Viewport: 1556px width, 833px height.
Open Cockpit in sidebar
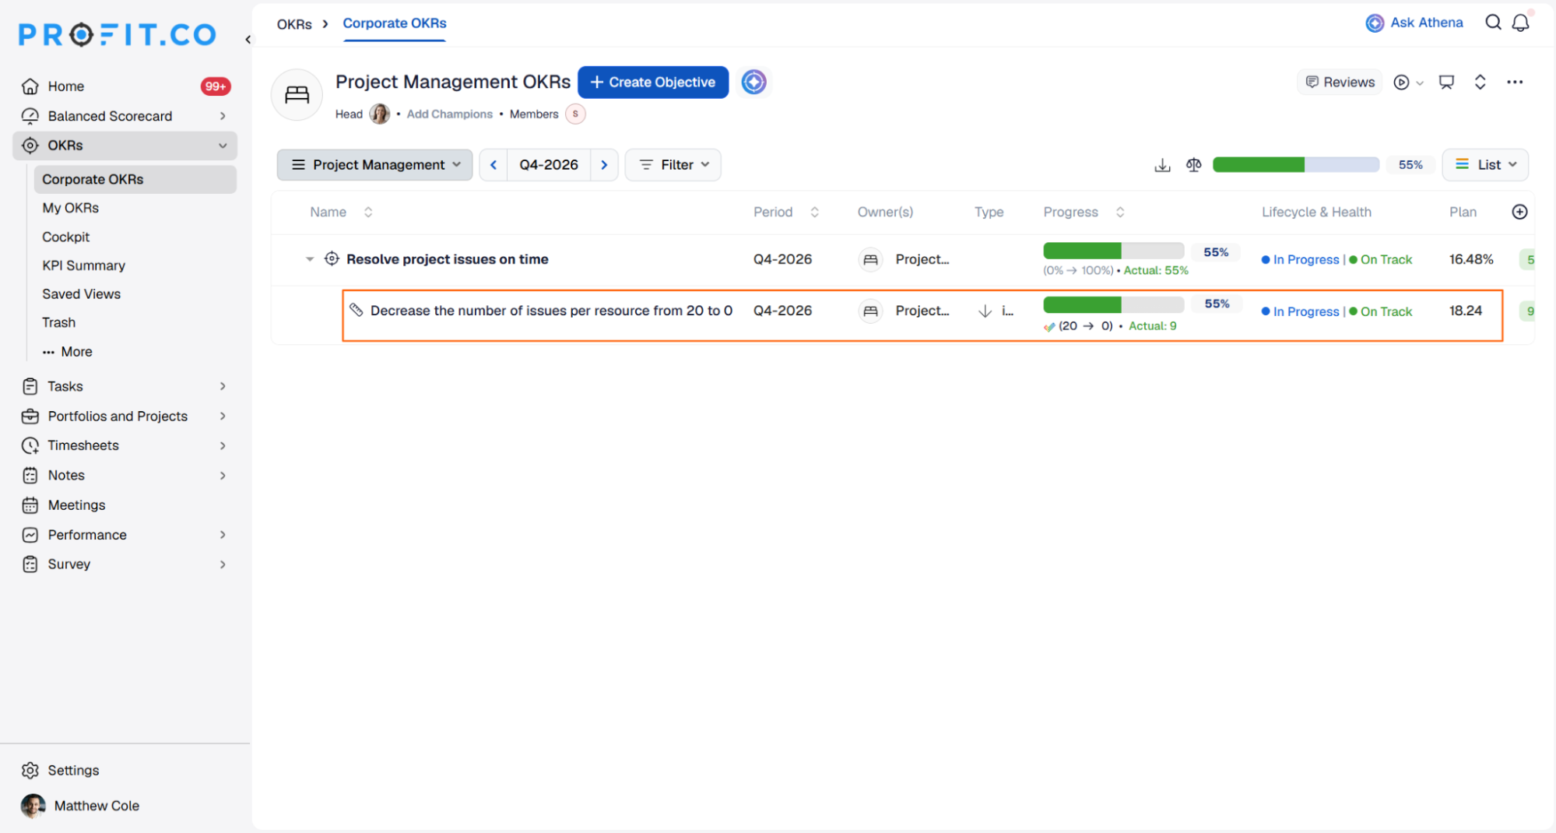(65, 237)
